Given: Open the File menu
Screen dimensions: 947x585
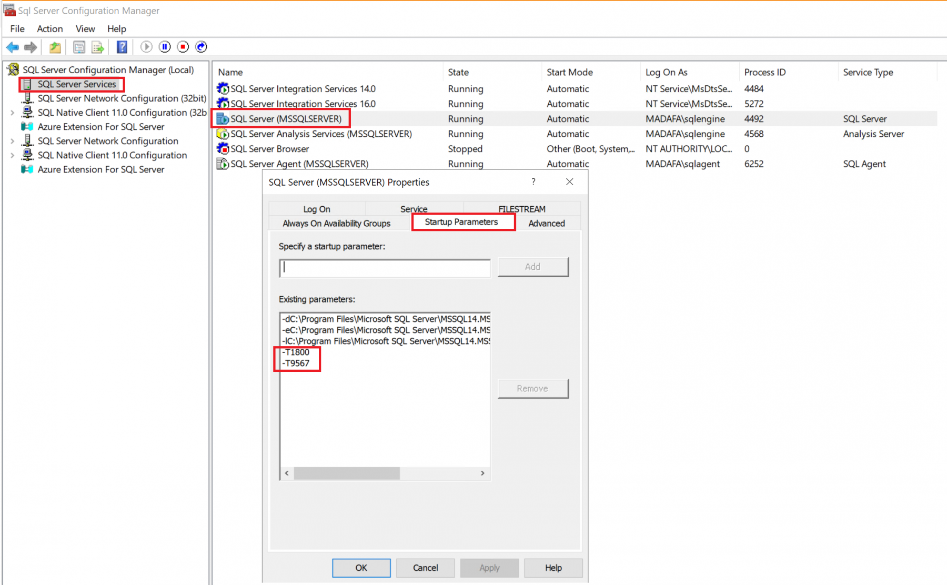Looking at the screenshot, I should (x=17, y=29).
